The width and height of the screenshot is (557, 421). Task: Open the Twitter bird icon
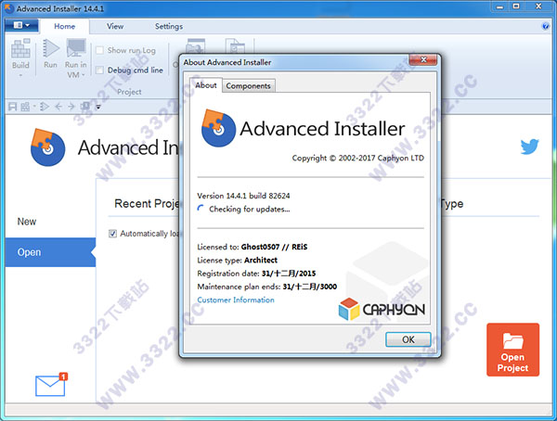[530, 147]
